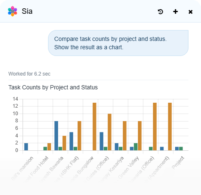The width and height of the screenshot is (201, 195).
Task: Click the orange bar for Gates (Office)
Action: click(109, 132)
